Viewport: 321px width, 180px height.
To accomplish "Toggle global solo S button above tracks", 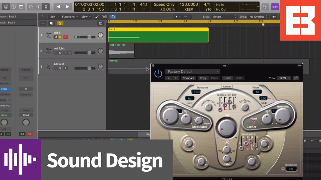I will click(x=60, y=23).
